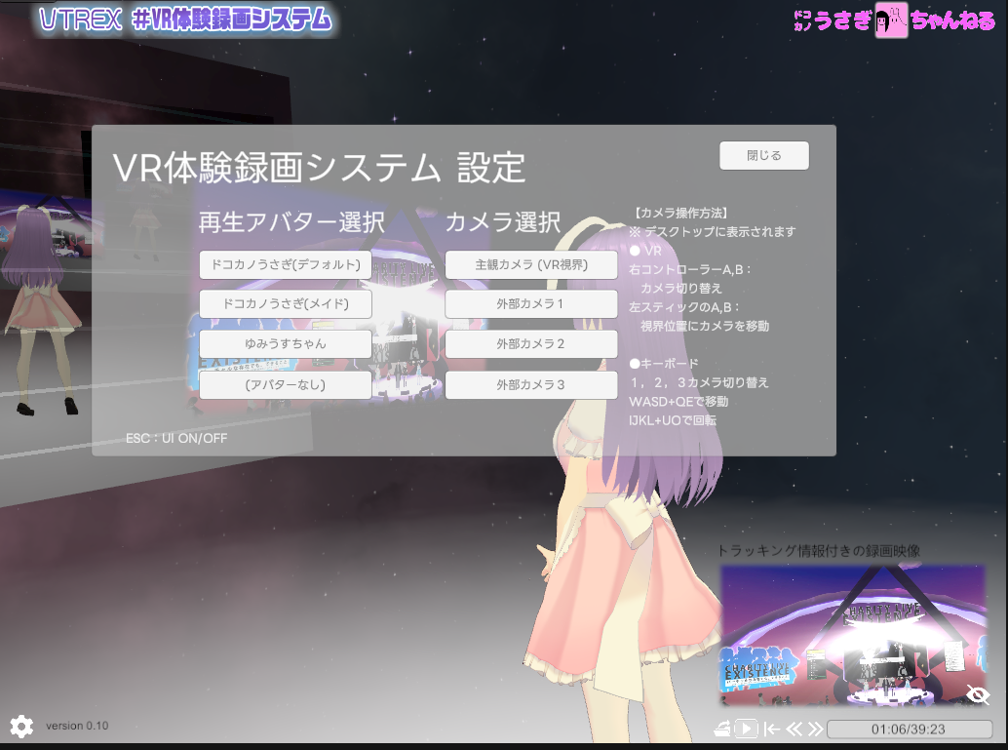Click the rewind double-chevron icon
The width and height of the screenshot is (1008, 750).
click(x=795, y=727)
